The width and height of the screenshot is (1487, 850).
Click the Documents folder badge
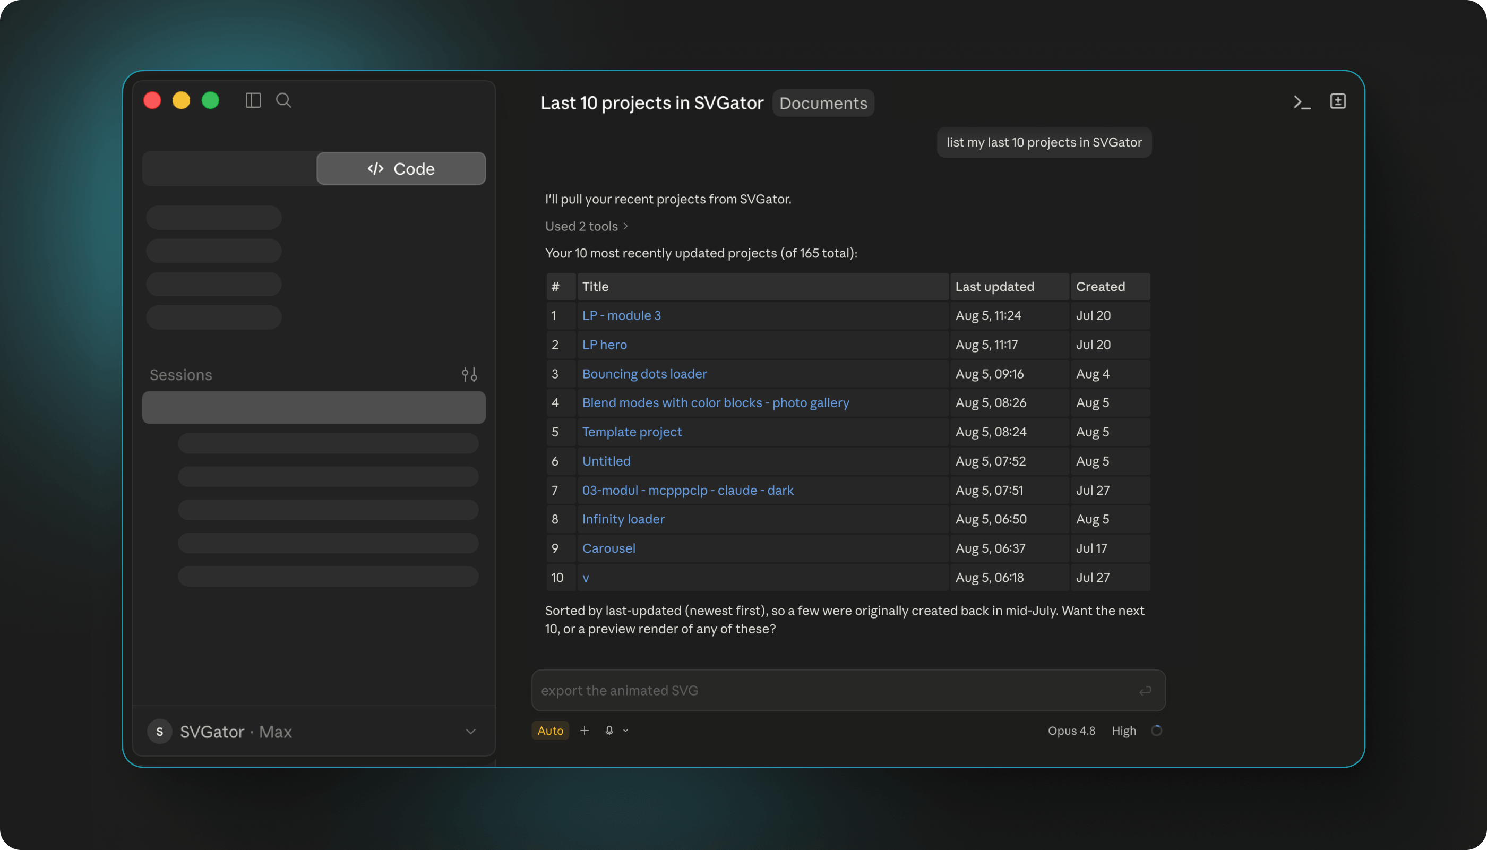[x=823, y=104]
